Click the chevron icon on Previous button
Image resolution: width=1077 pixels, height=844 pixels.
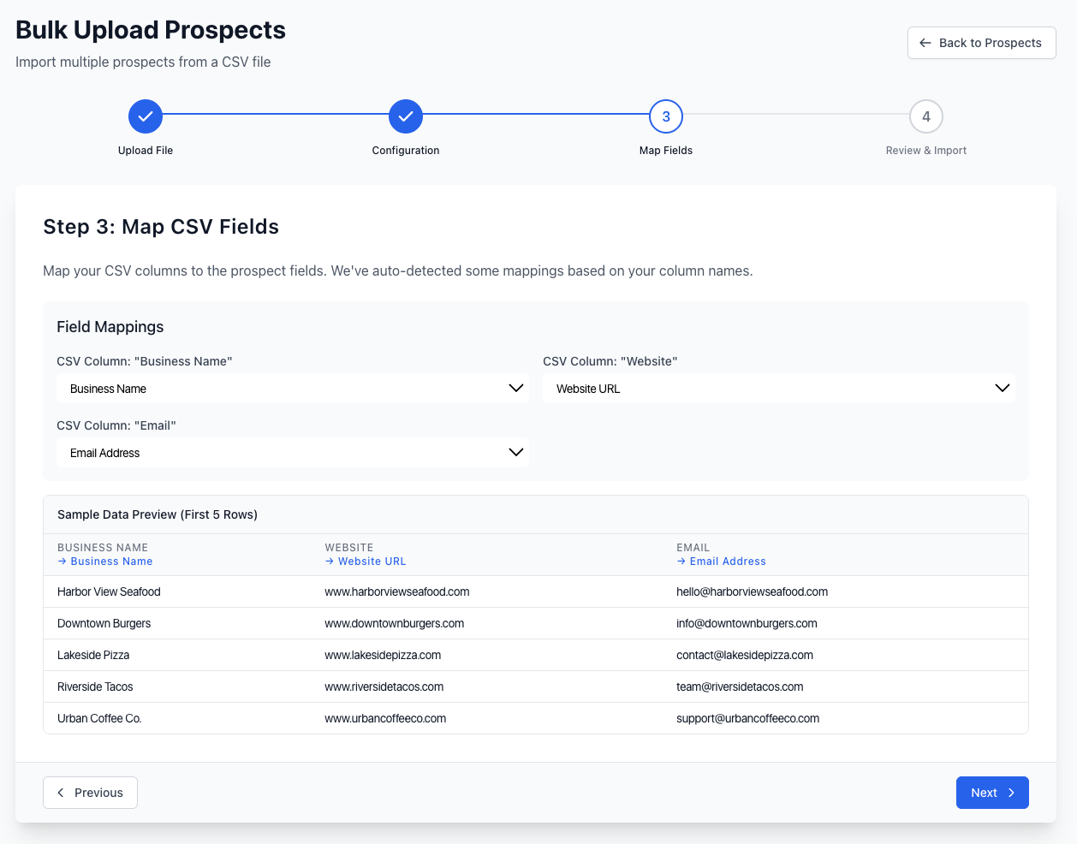[61, 793]
